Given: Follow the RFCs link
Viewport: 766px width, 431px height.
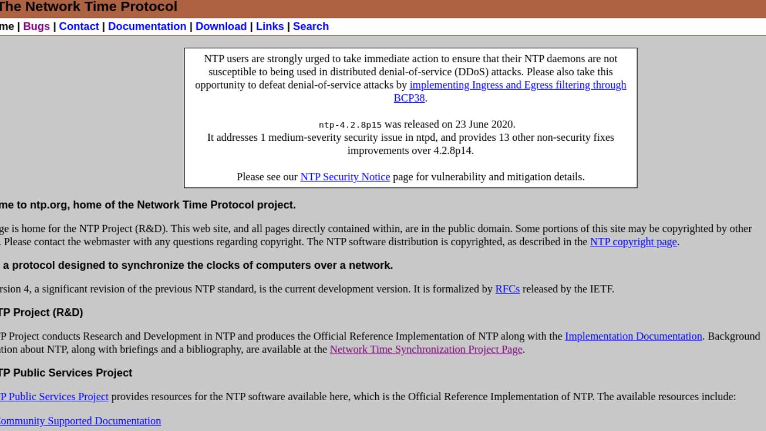Looking at the screenshot, I should (x=507, y=290).
